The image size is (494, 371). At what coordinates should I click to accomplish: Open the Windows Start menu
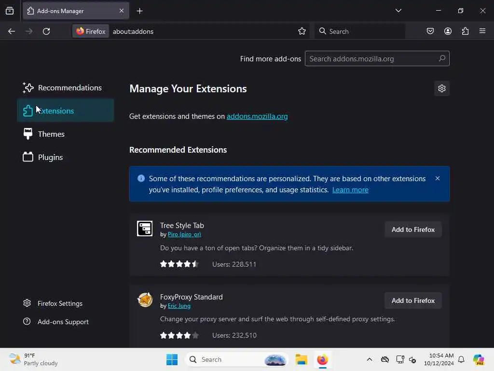[x=172, y=359]
